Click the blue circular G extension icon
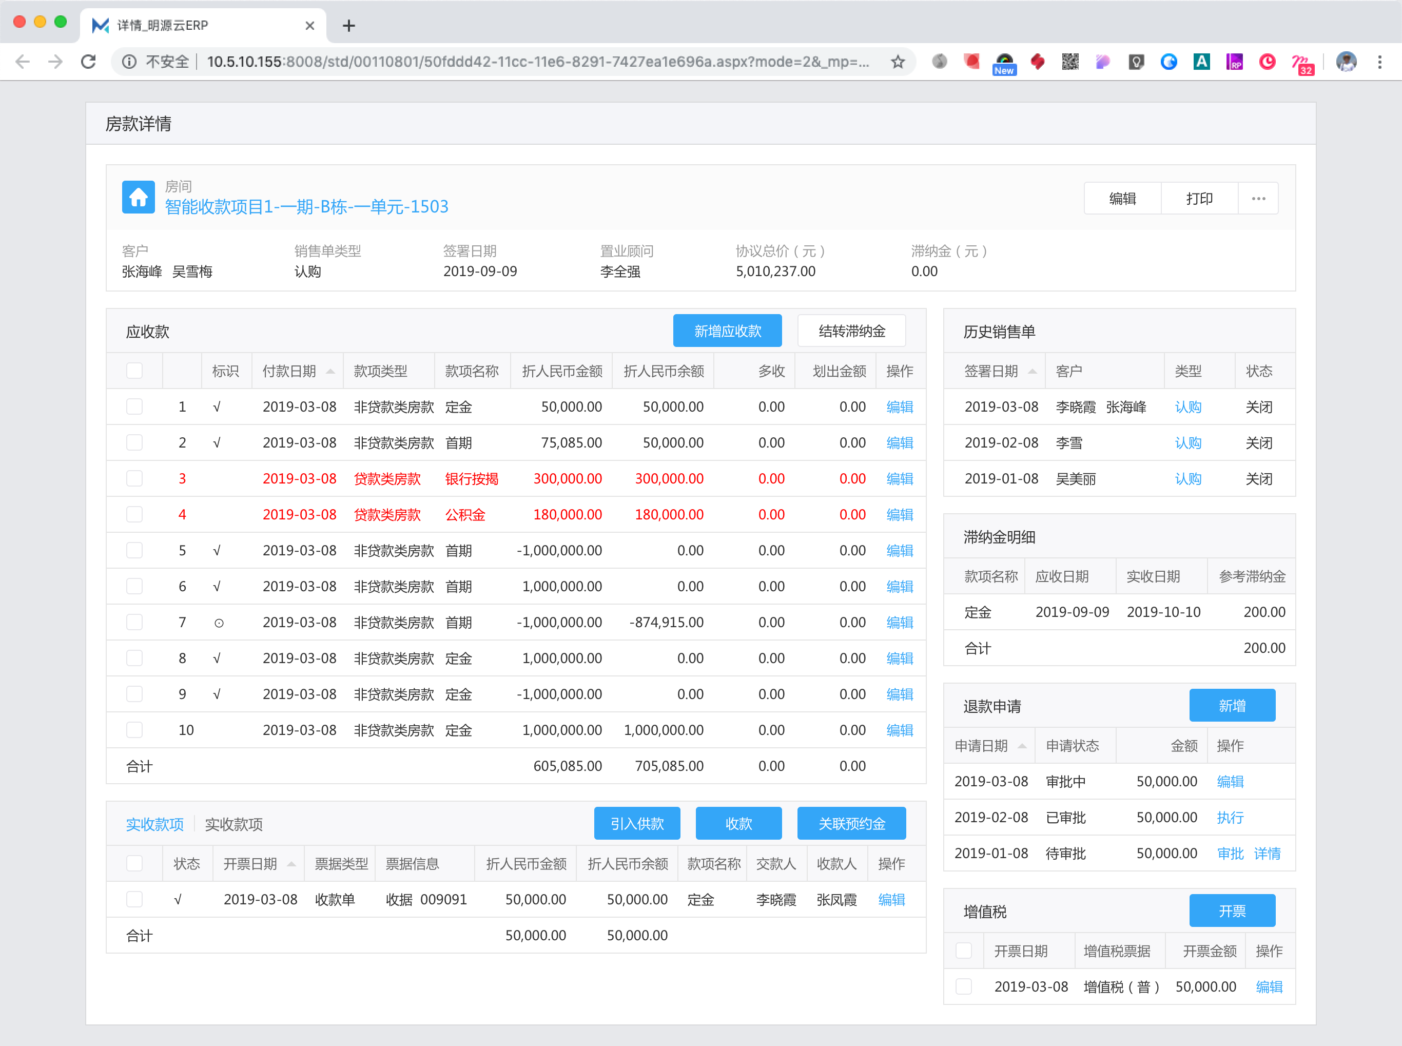The image size is (1402, 1046). (x=1169, y=62)
